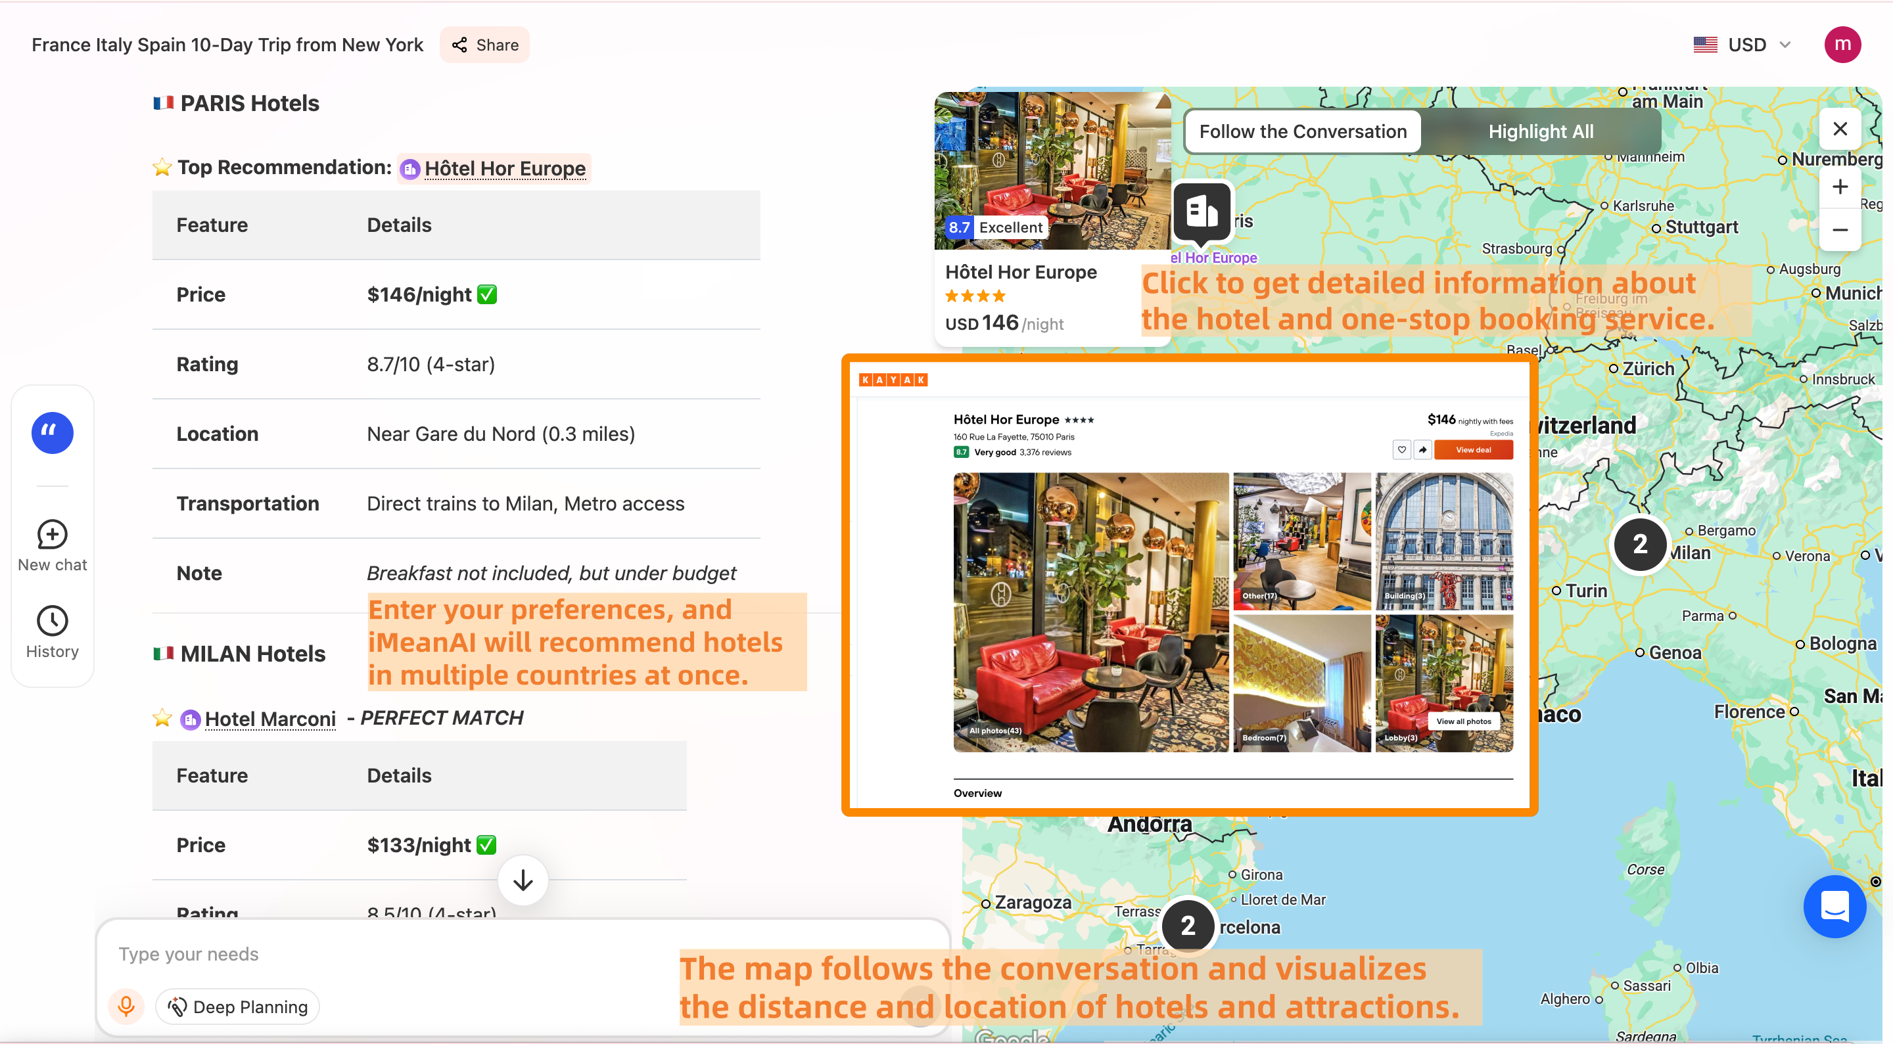Viewport: 1893px width, 1044px height.
Task: Open the Hotel Marconi link
Action: click(x=269, y=719)
